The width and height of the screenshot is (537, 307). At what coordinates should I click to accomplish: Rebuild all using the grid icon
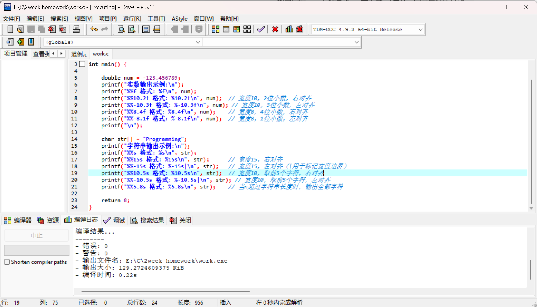(247, 29)
